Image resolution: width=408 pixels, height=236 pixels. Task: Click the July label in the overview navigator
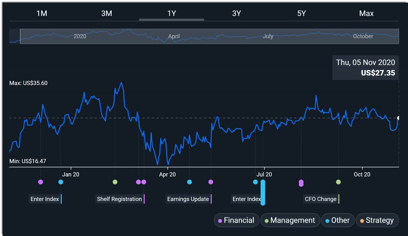268,36
